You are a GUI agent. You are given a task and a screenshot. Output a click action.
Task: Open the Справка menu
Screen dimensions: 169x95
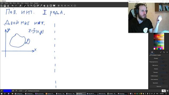point(36,3)
